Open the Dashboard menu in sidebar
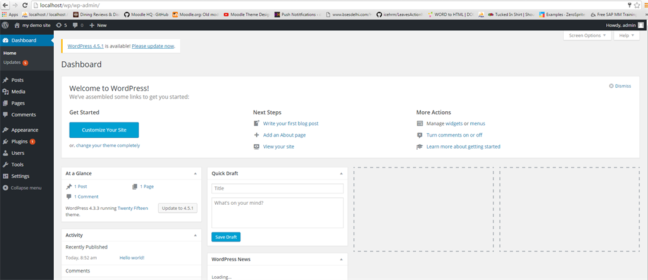This screenshot has width=648, height=280. click(x=27, y=40)
